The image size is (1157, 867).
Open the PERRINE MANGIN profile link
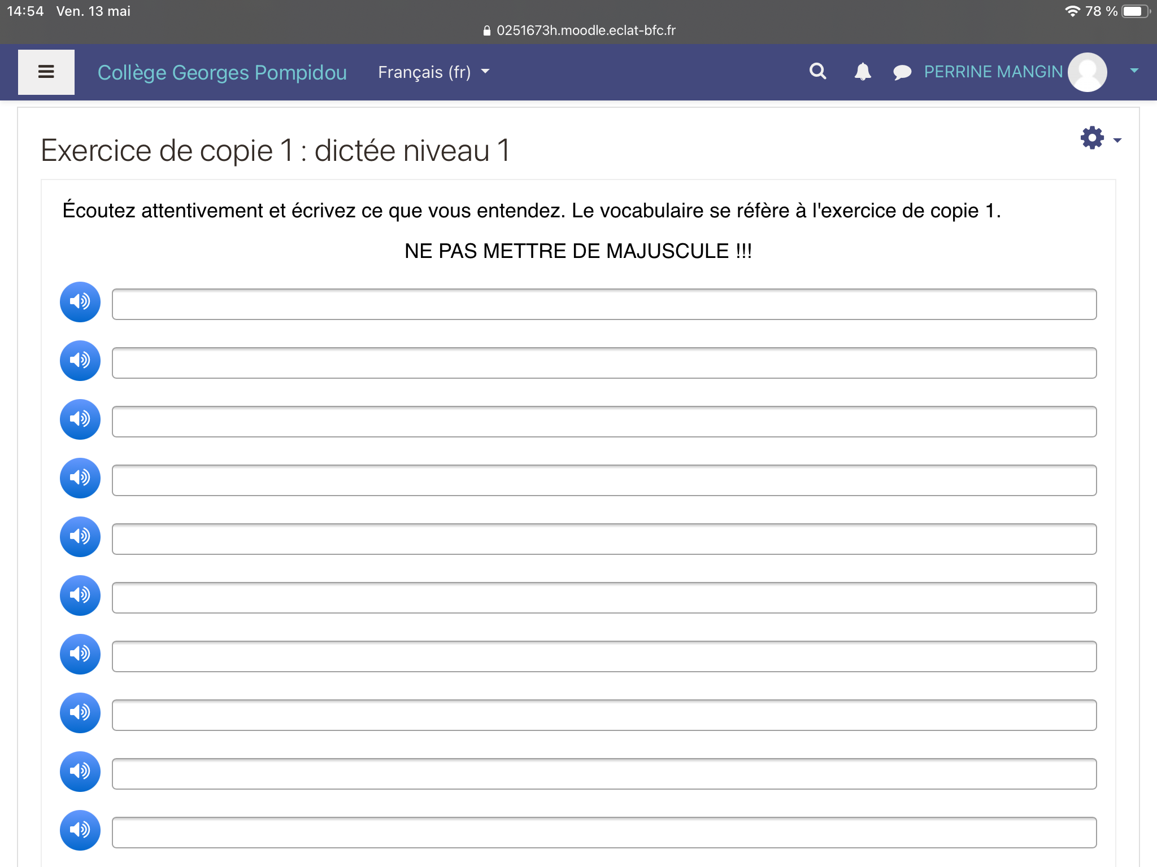(993, 72)
